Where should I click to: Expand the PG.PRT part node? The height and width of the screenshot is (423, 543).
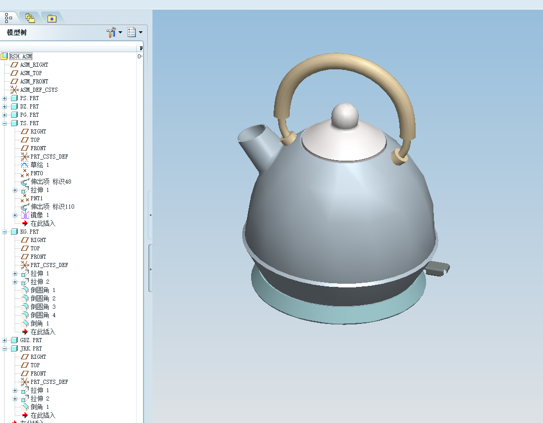click(x=5, y=115)
